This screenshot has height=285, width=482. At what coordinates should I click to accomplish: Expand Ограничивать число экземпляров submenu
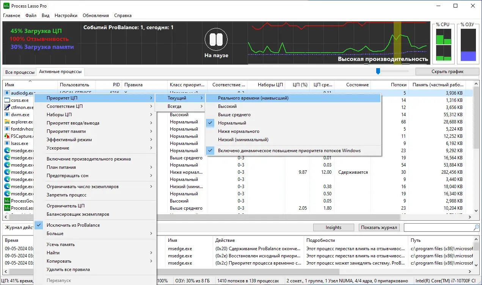coord(95,187)
